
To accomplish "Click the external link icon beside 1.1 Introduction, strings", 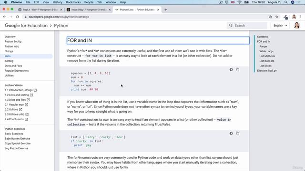I will pos(35,90).
